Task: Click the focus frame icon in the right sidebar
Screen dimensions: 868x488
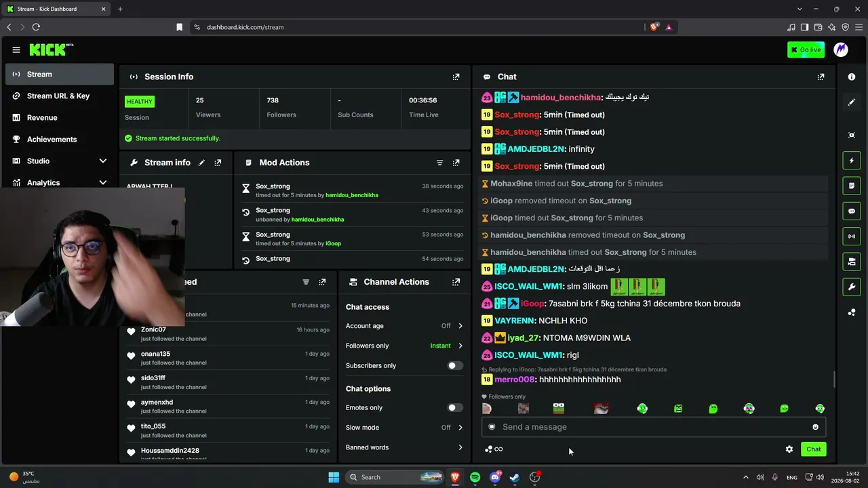Action: 852,135
